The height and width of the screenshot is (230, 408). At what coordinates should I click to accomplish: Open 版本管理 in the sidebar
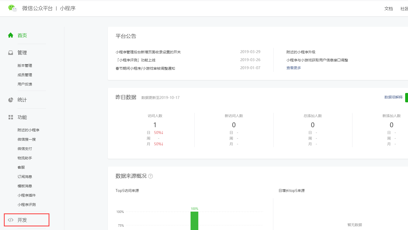25,66
